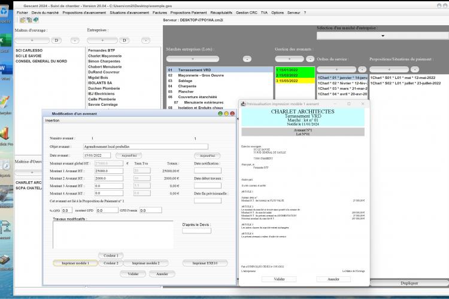Click the Date avenant field
449x299 pixels.
(x=97, y=155)
